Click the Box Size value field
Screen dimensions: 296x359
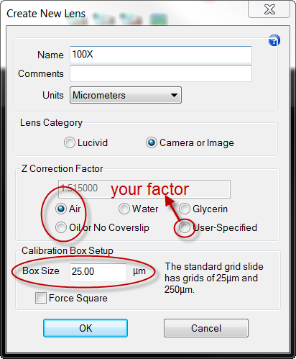[x=98, y=272]
